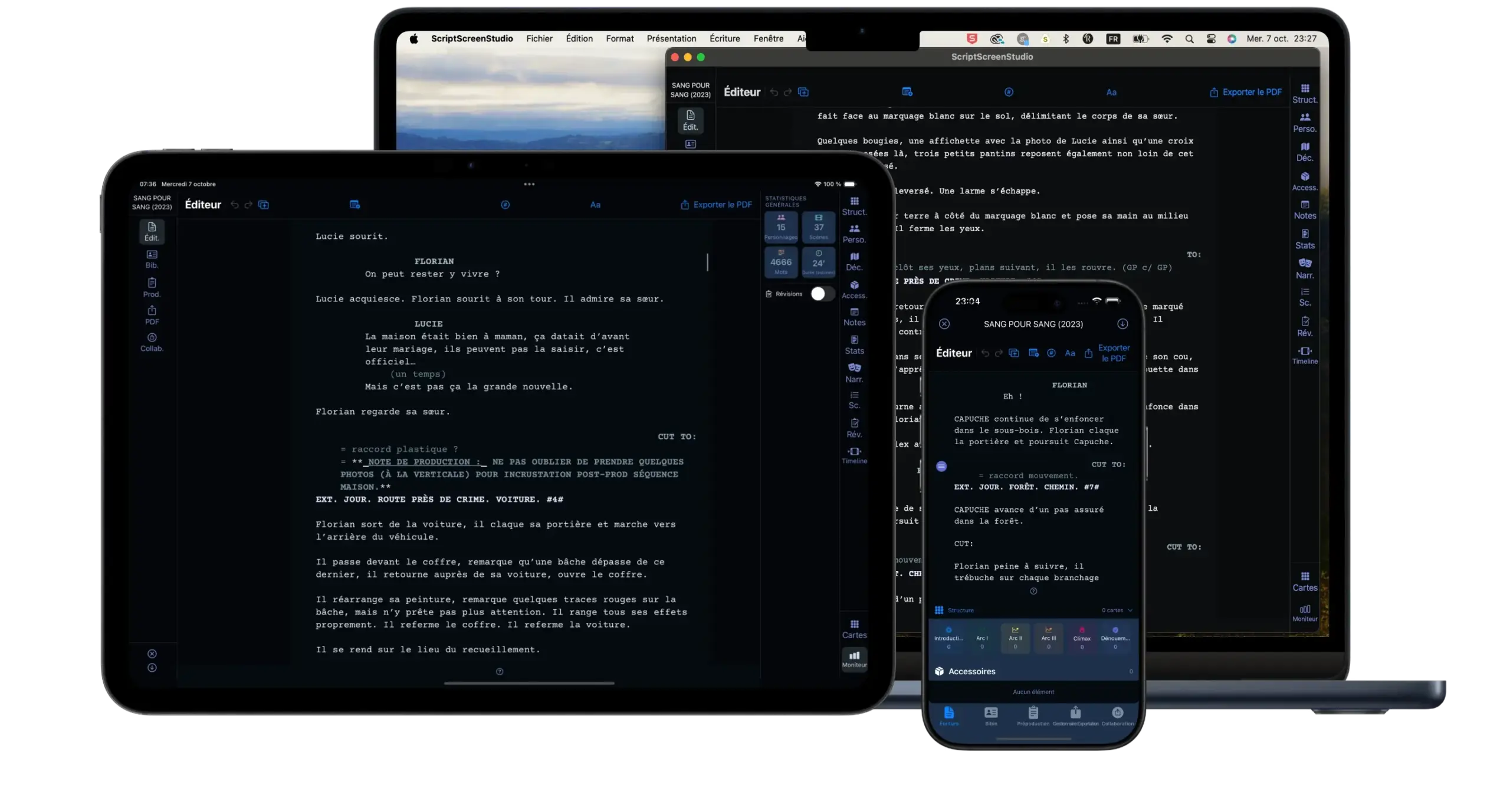Open Spotlight search in the macOS menu bar
This screenshot has width=1510, height=788.
1189,38
